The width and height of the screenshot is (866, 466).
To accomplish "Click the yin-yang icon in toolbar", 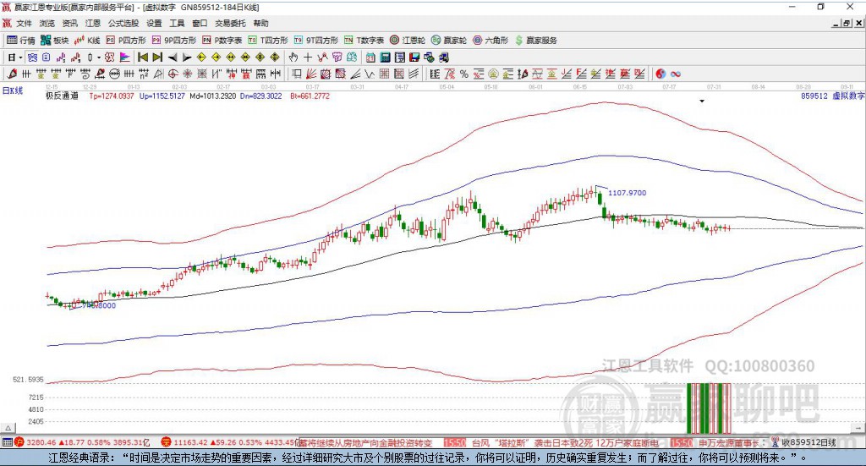I will 660,74.
